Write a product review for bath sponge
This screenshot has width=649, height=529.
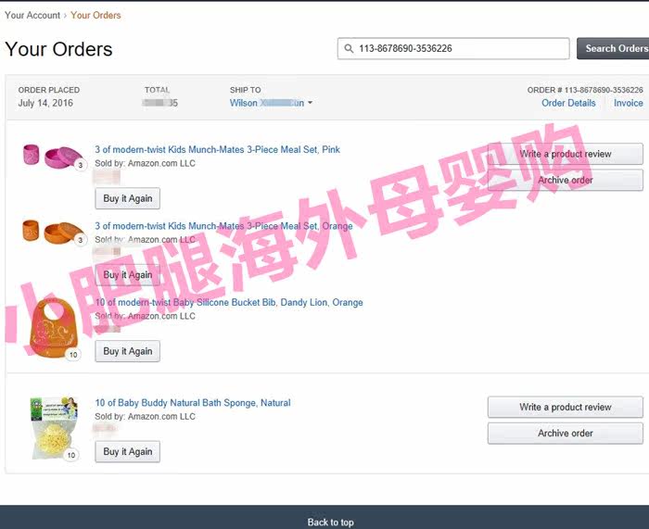[x=566, y=407]
